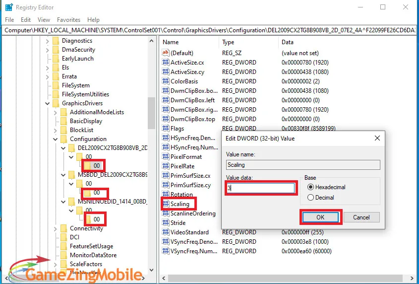The height and width of the screenshot is (284, 419).
Task: Expand the AdditionalModeLists key
Action: [x=56, y=112]
